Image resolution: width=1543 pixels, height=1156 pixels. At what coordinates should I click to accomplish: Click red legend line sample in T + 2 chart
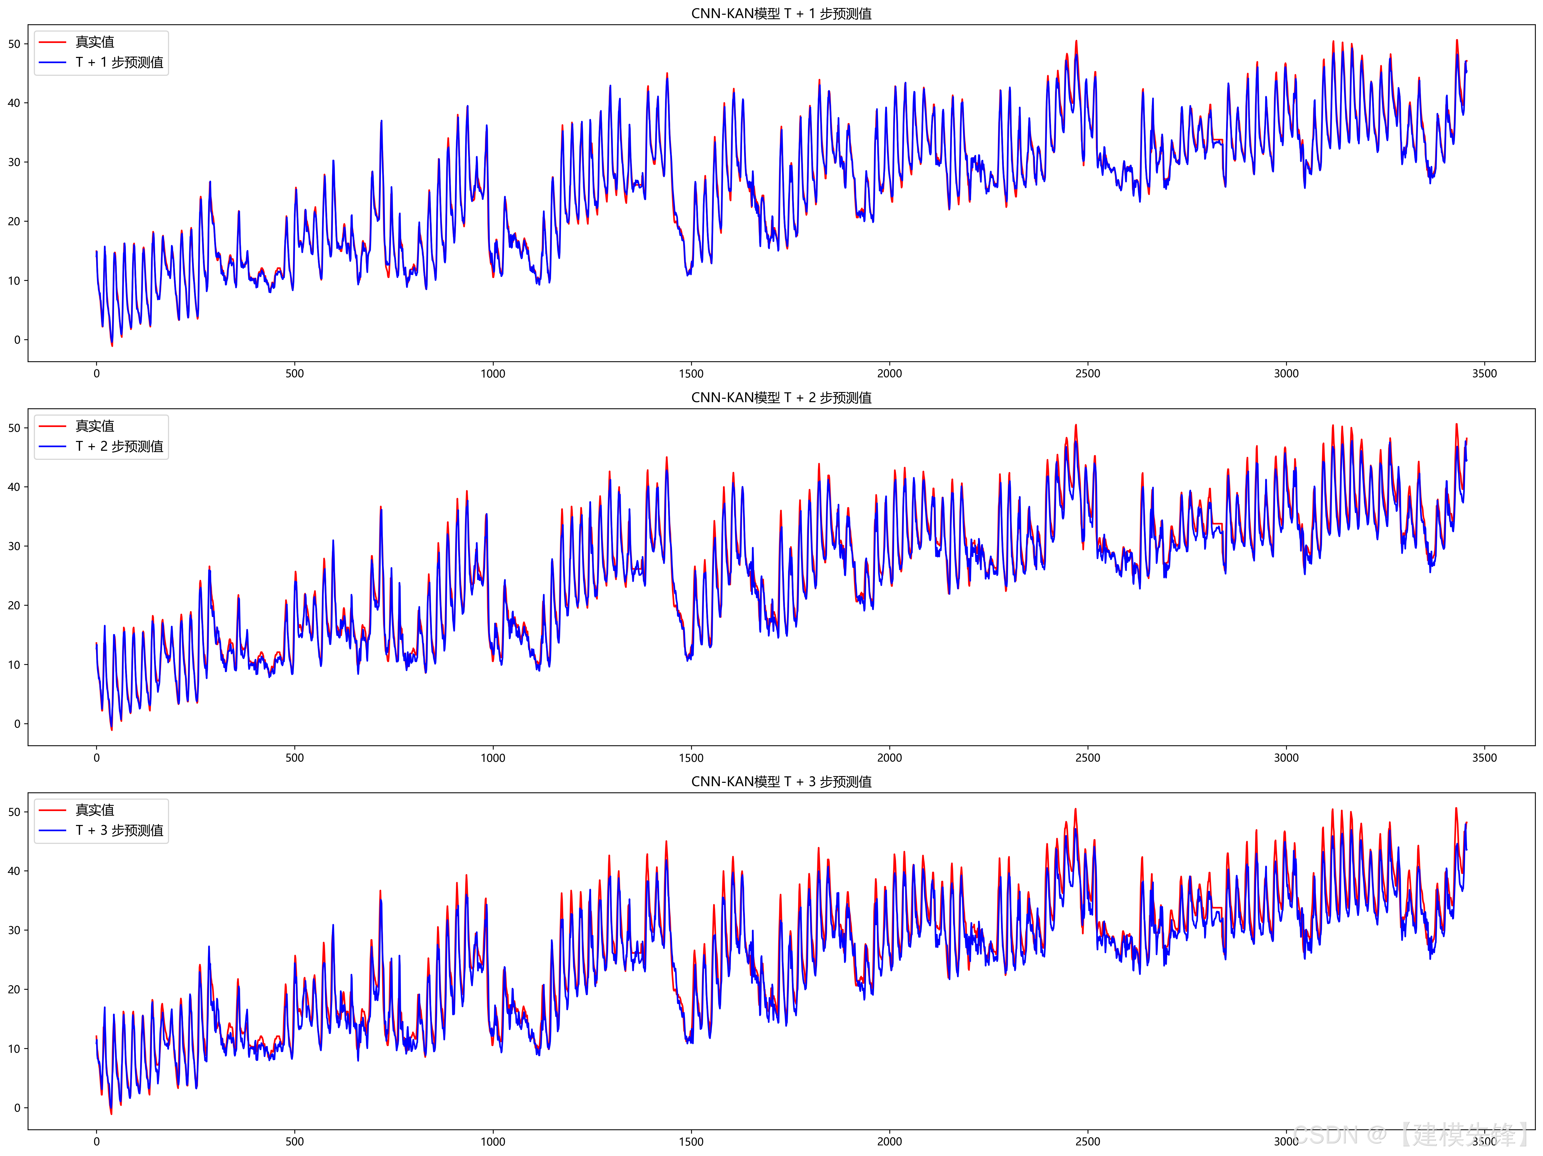[x=52, y=426]
